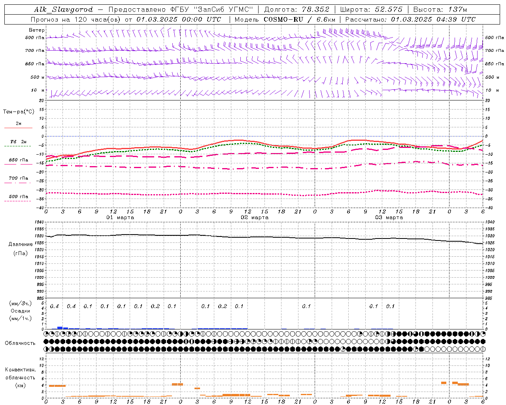Click the 'Конвективн.' convective cloud label

coord(20,370)
